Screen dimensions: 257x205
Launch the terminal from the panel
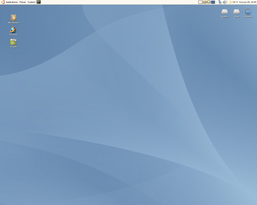tap(39, 2)
